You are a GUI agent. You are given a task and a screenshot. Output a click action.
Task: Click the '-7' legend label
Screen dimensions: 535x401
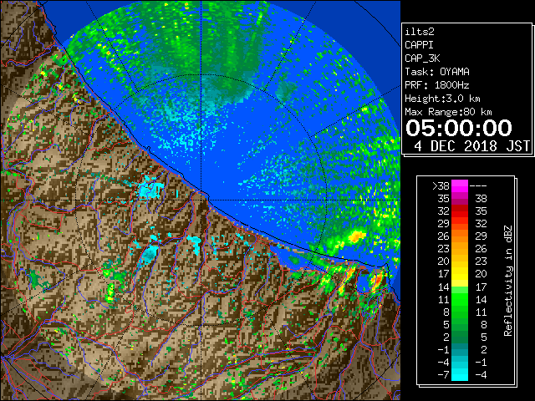coord(443,375)
